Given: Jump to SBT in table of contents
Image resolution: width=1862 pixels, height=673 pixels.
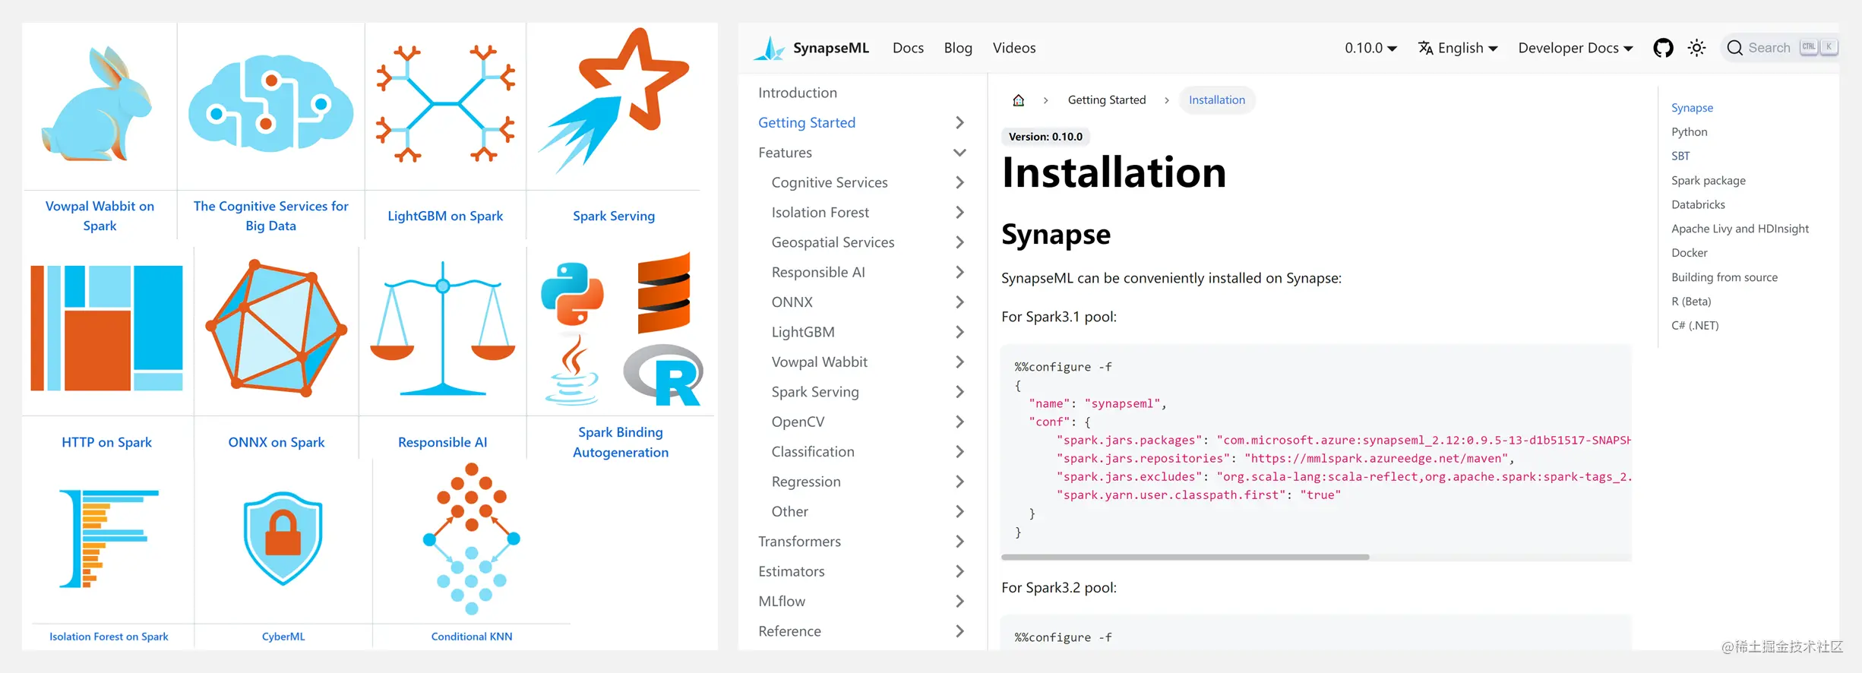Looking at the screenshot, I should click(1680, 156).
